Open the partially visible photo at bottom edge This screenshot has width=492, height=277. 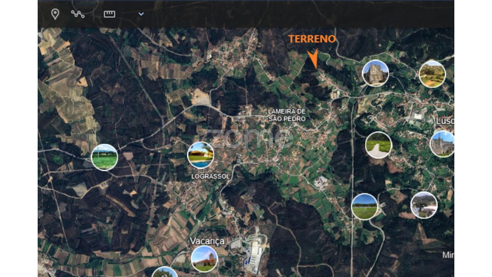coord(165,272)
